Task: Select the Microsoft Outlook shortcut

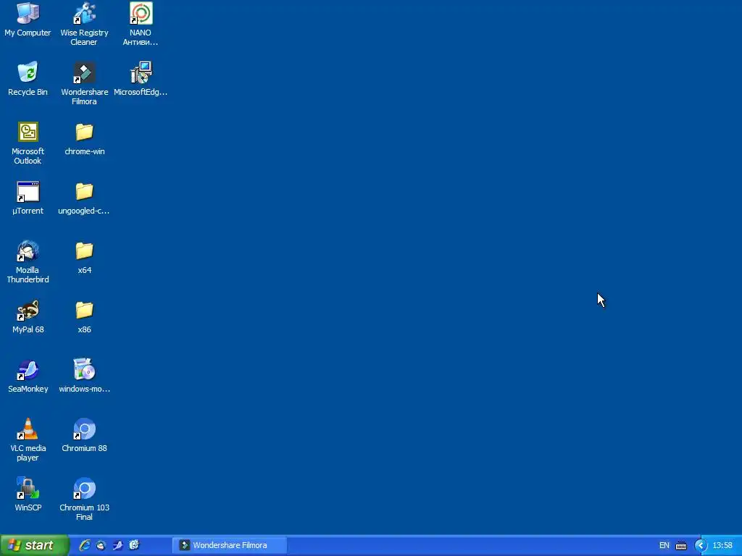Action: click(x=28, y=143)
